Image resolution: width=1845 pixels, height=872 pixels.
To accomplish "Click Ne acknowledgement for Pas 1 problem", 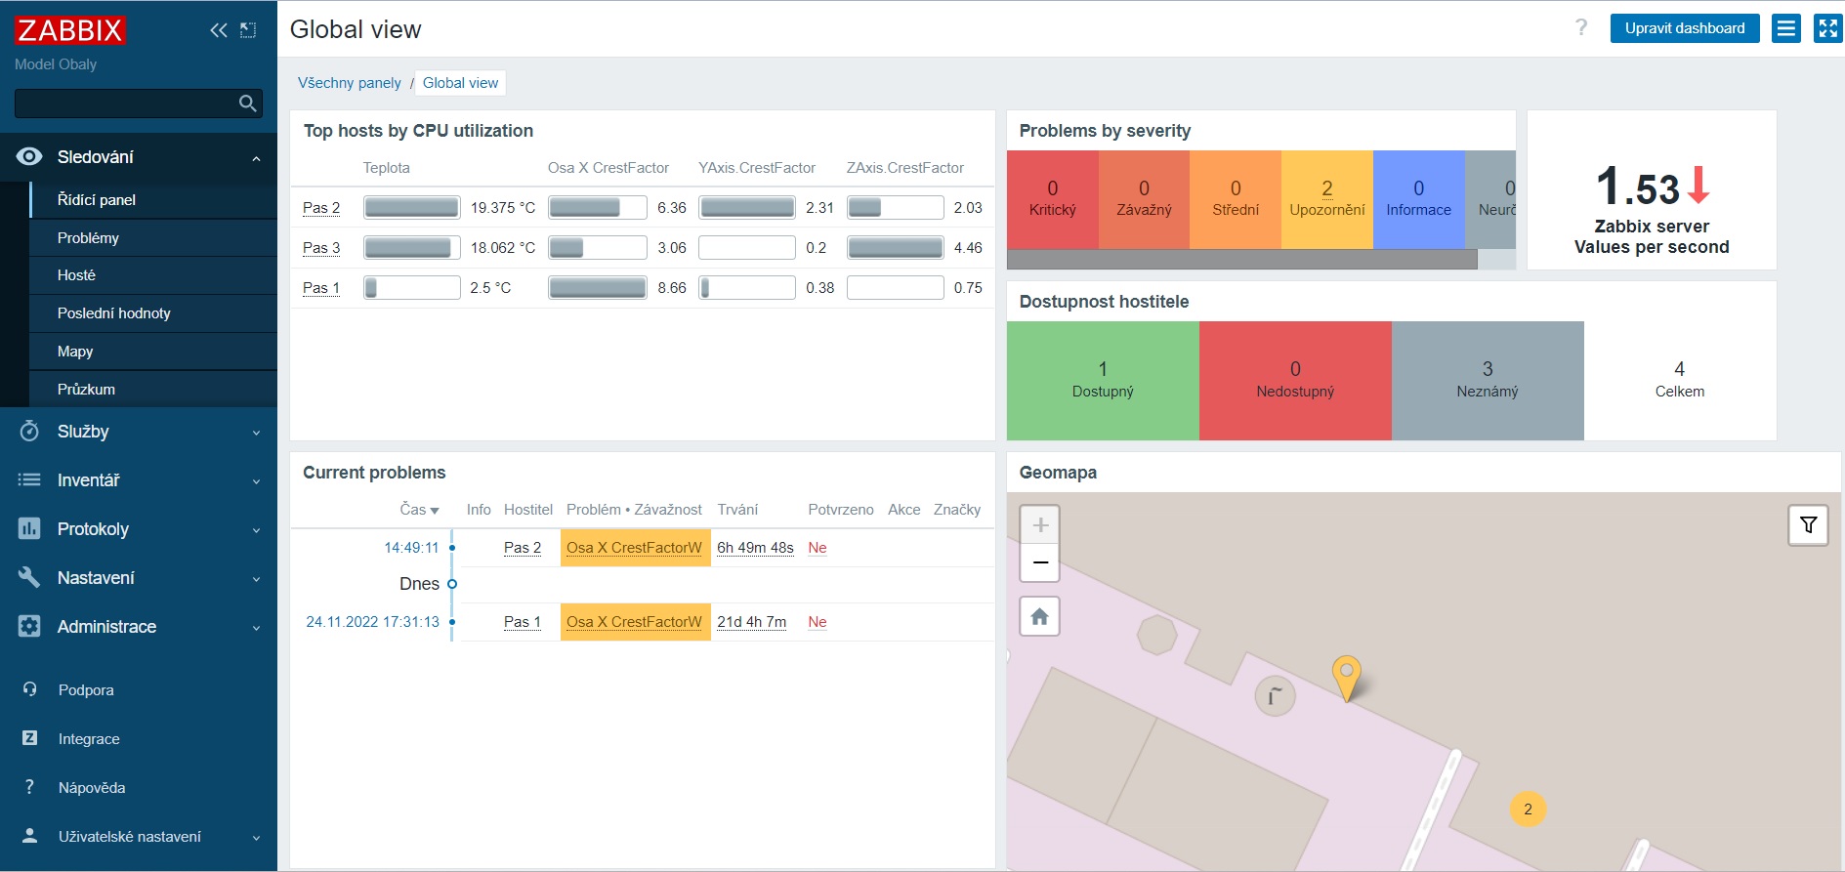I will click(x=818, y=622).
